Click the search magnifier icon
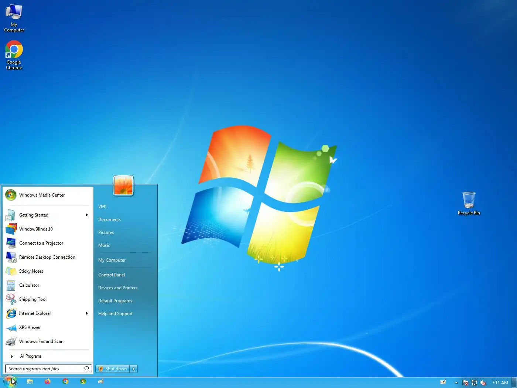This screenshot has height=388, width=517. (x=87, y=369)
